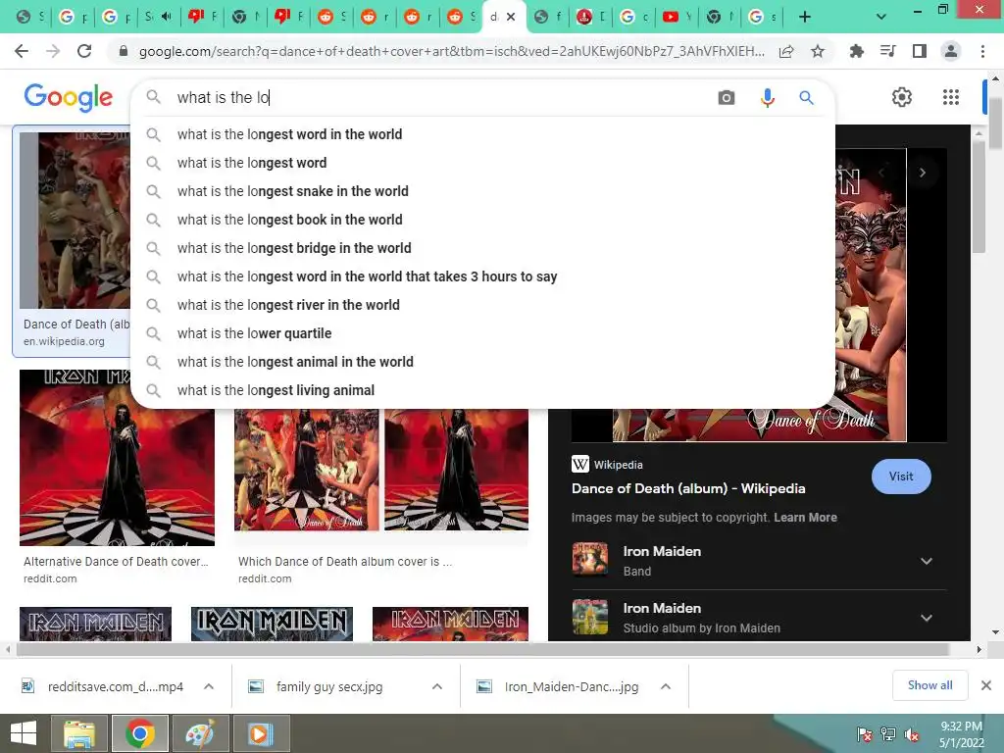Image resolution: width=1004 pixels, height=753 pixels.
Task: Open Learn More copyright link
Action: click(x=805, y=518)
